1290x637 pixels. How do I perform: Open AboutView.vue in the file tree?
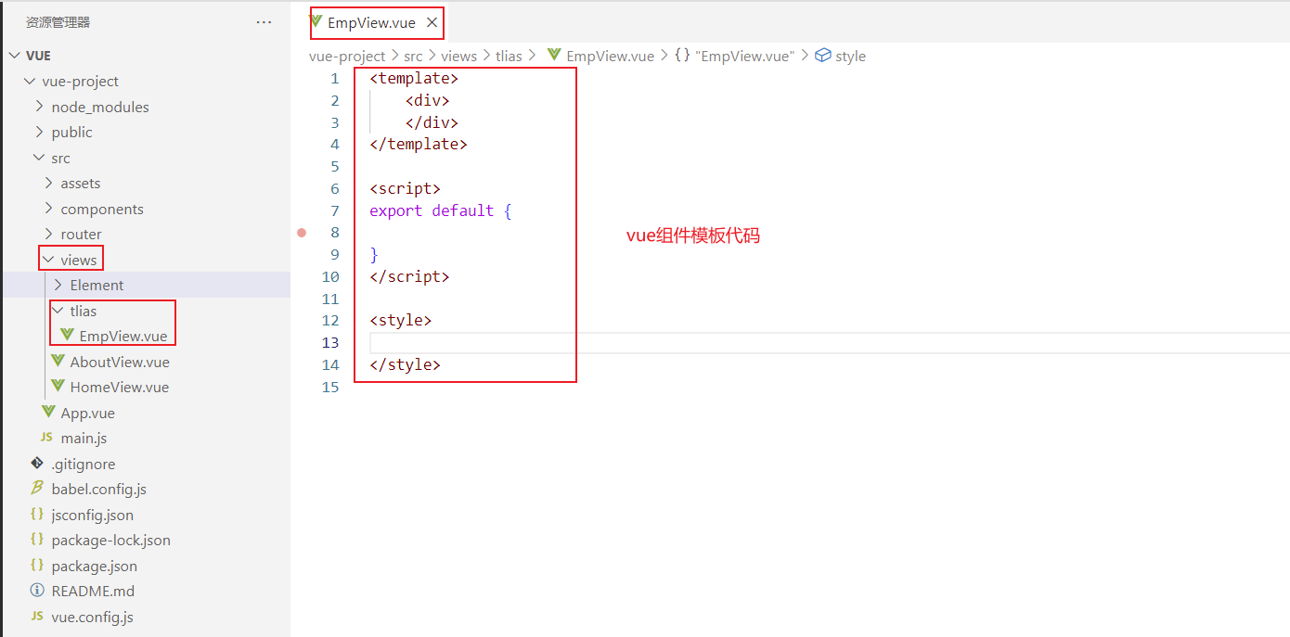[119, 362]
